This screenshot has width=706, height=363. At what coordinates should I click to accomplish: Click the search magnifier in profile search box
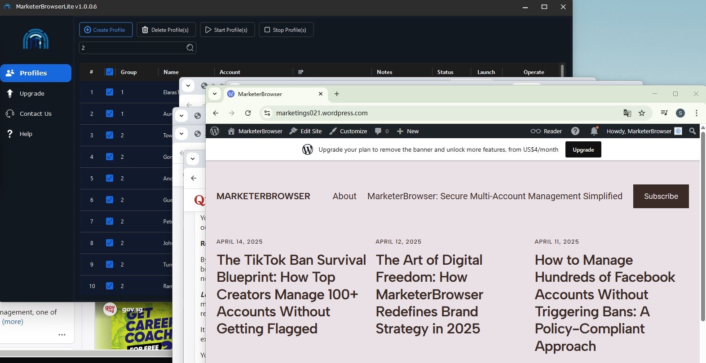(190, 48)
